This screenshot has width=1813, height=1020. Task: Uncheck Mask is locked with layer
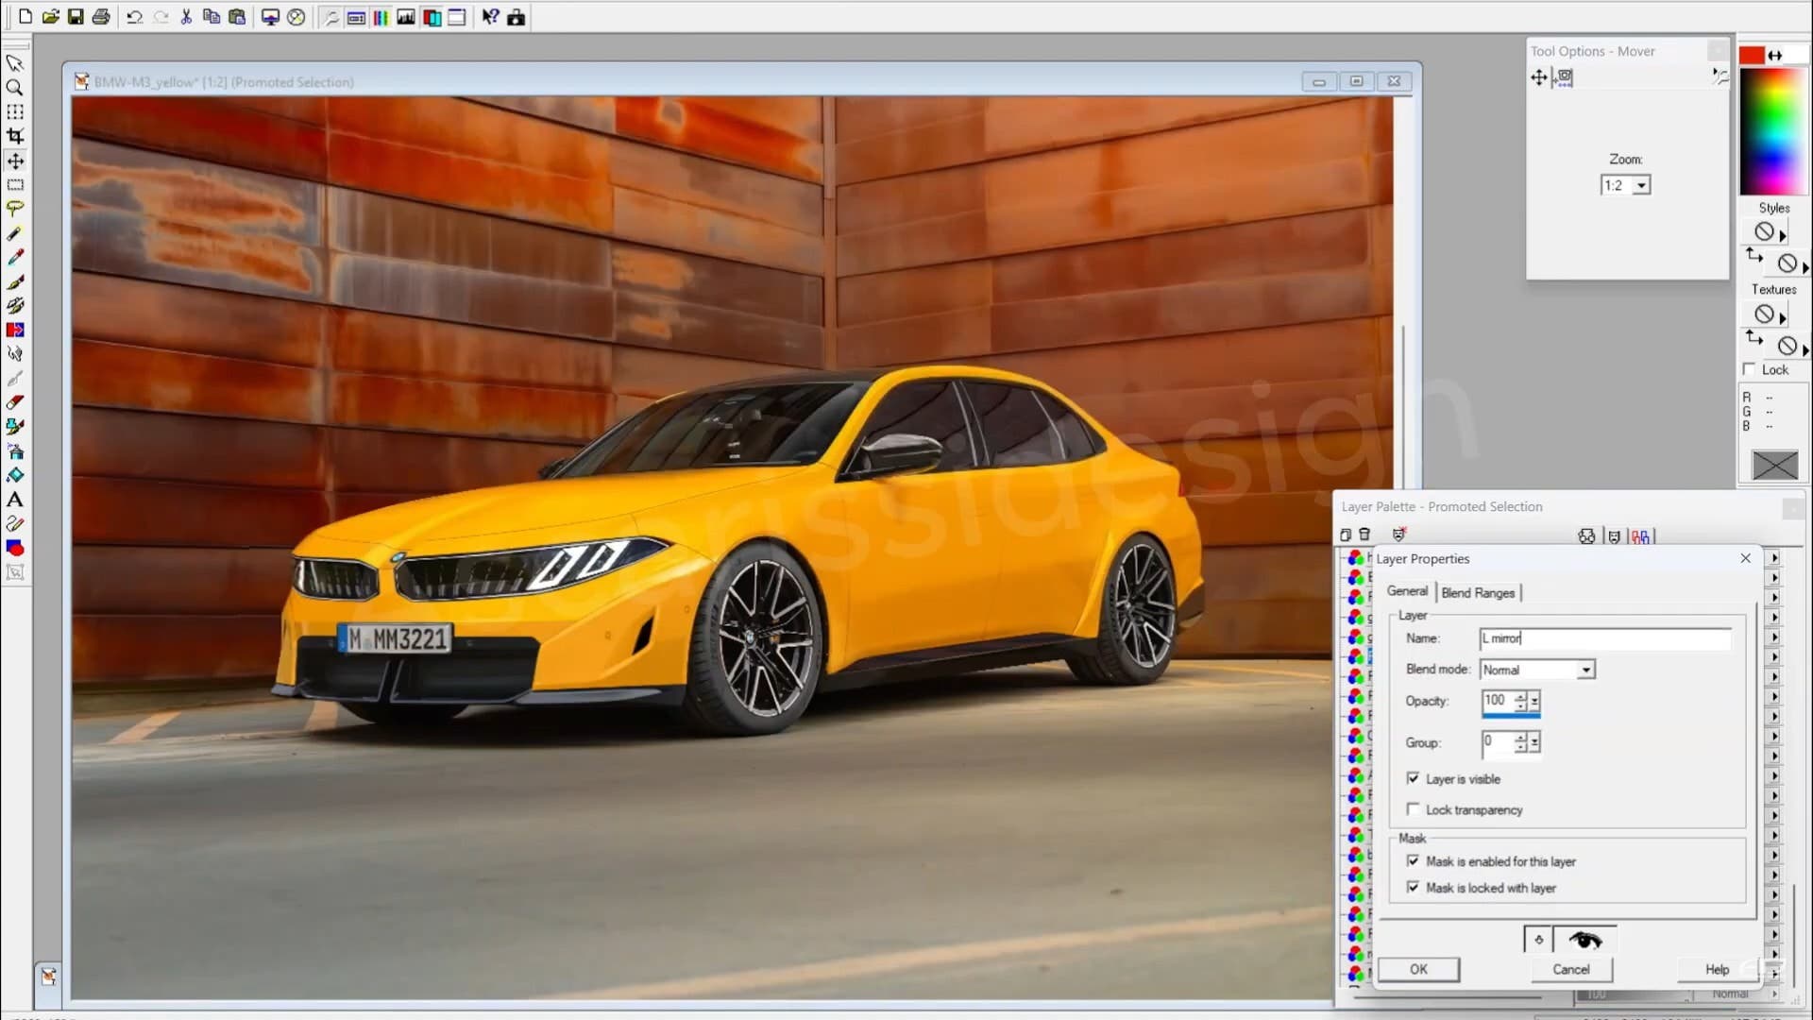(x=1413, y=887)
